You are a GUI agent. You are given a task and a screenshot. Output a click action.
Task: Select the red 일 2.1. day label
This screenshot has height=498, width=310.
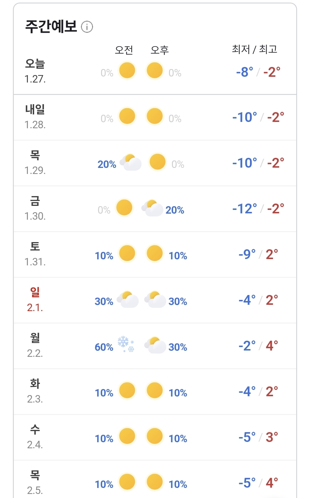coord(35,299)
